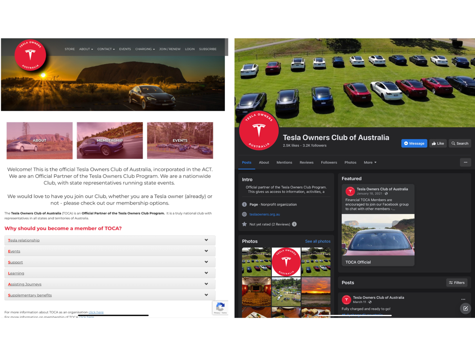Expand the Assisting Journeys accordion
The image size is (475, 356).
coord(110,284)
